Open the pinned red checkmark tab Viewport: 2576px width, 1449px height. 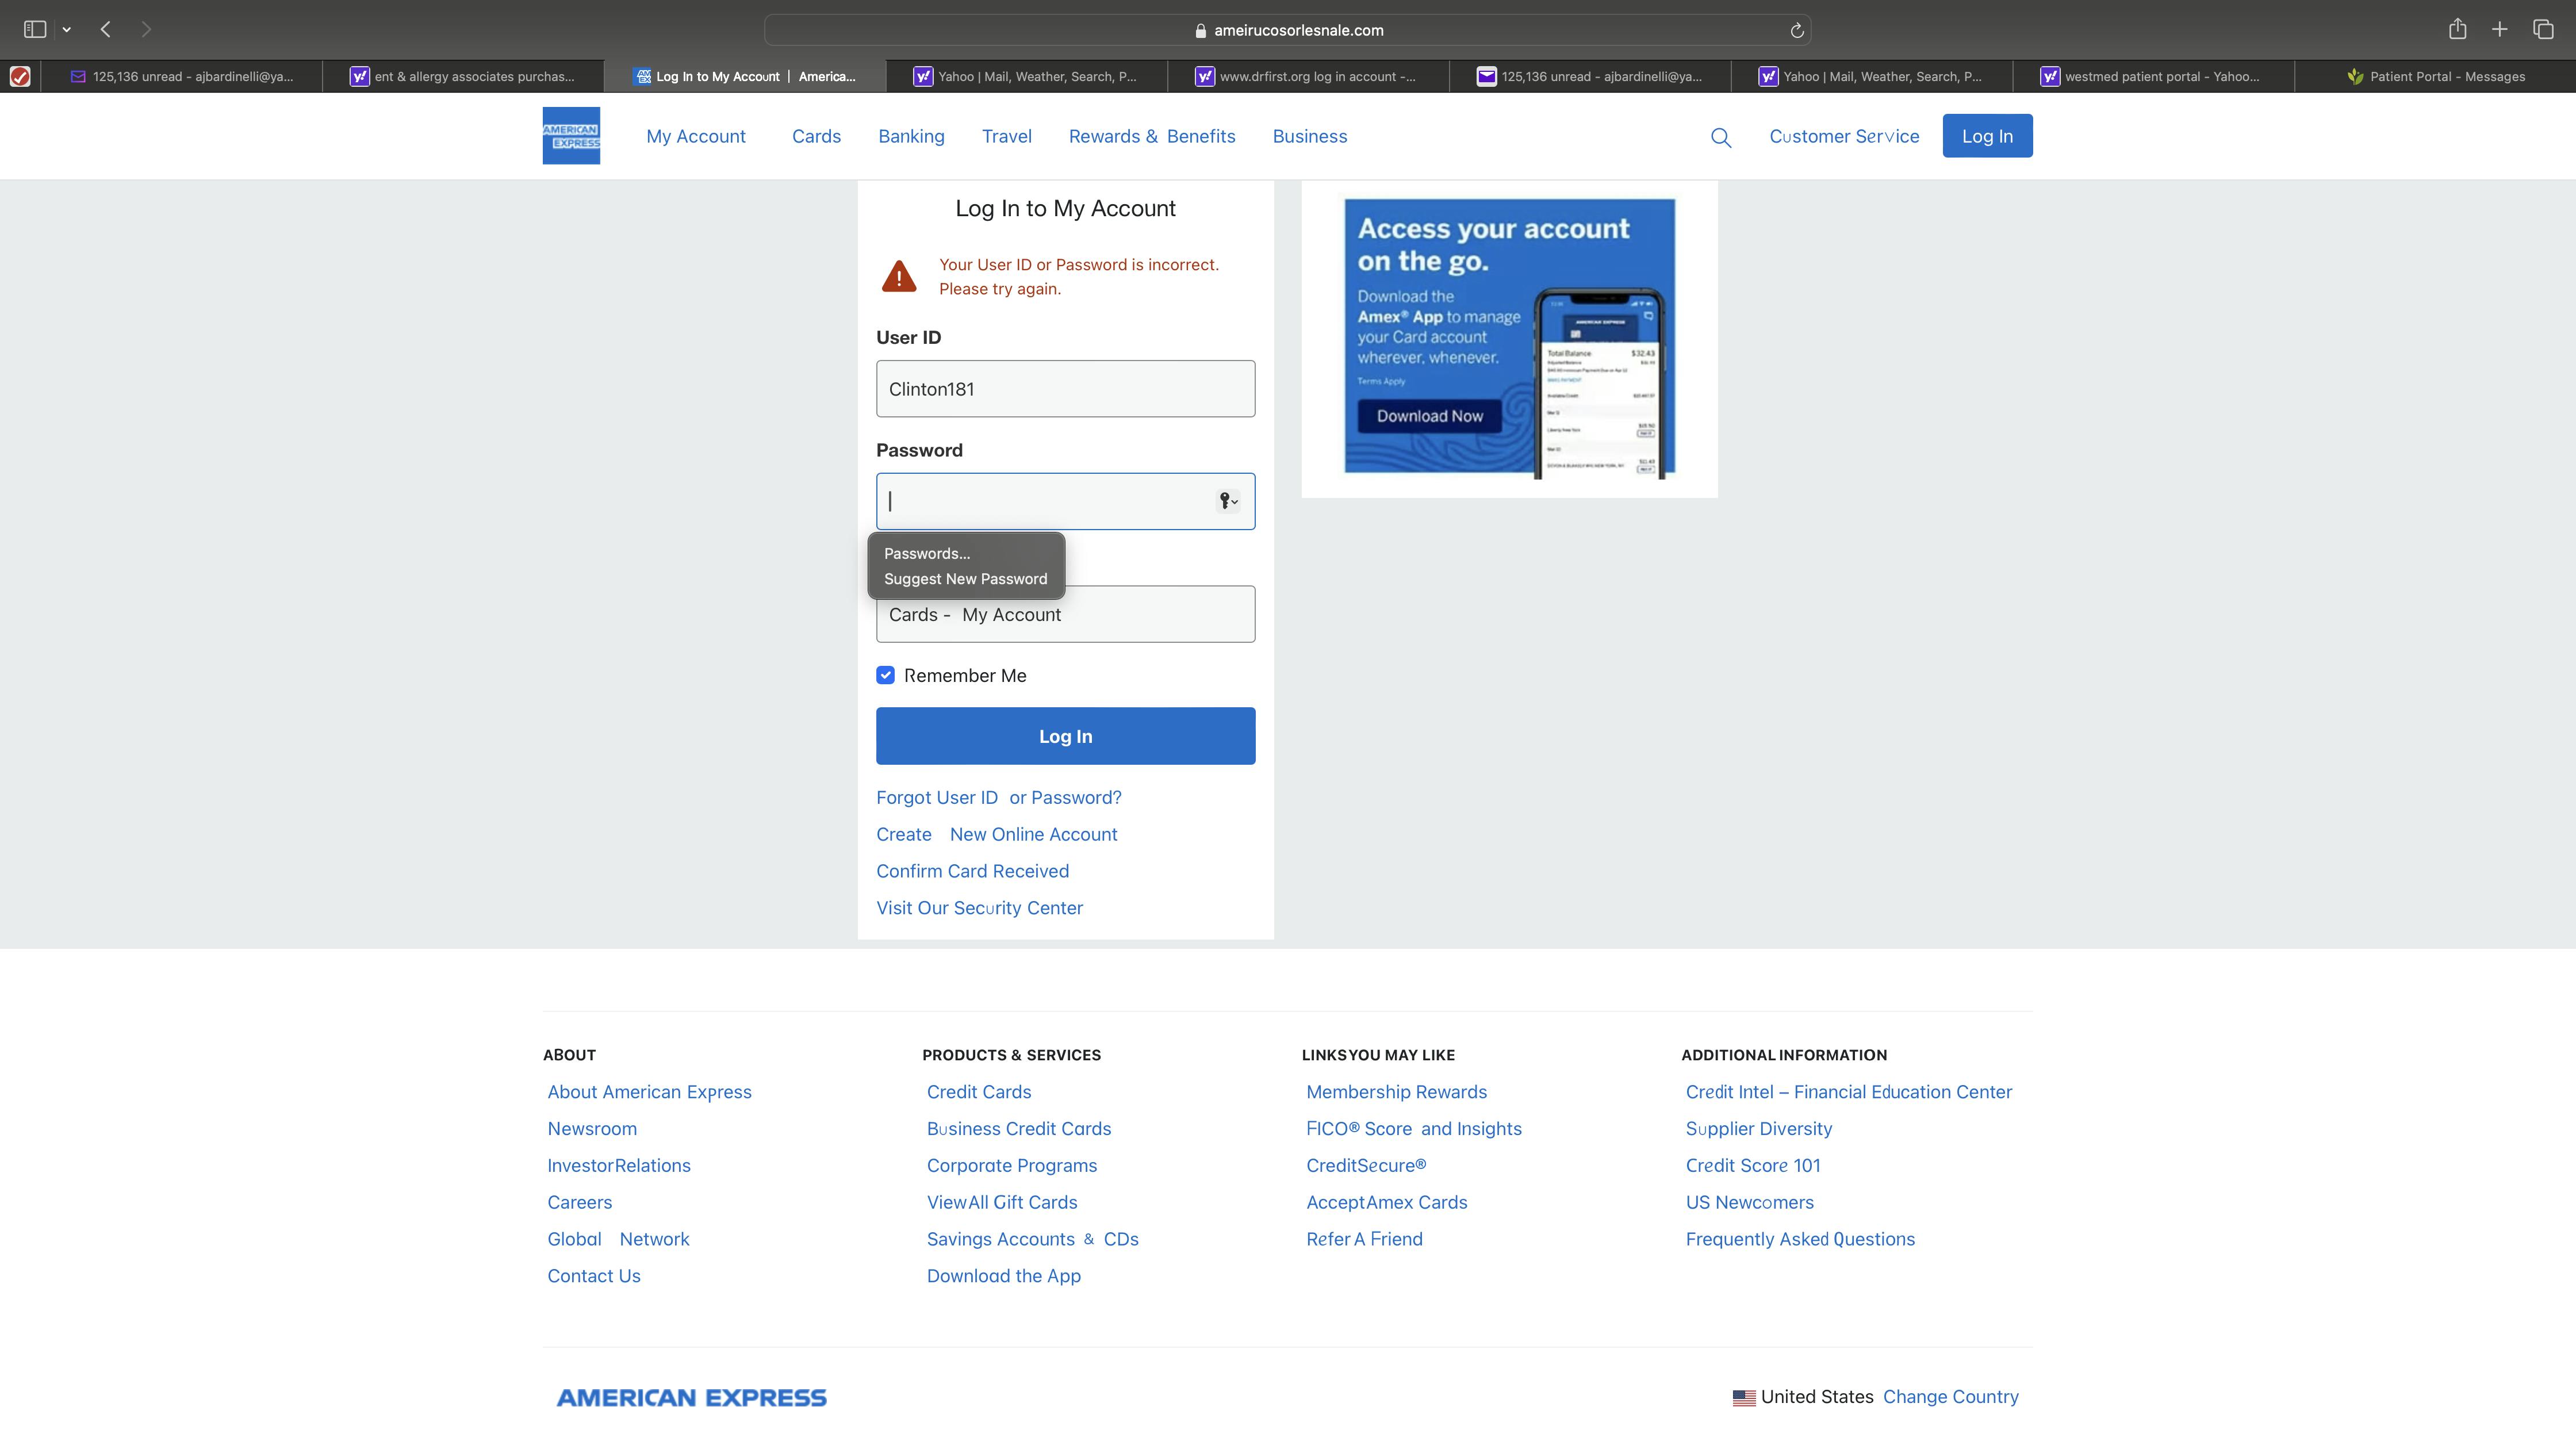pos(20,76)
